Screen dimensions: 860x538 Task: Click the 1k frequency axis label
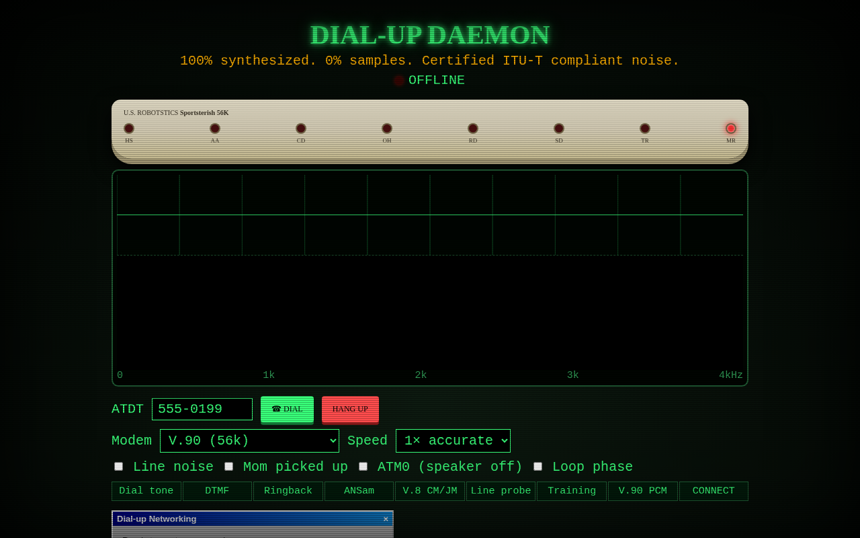point(269,375)
